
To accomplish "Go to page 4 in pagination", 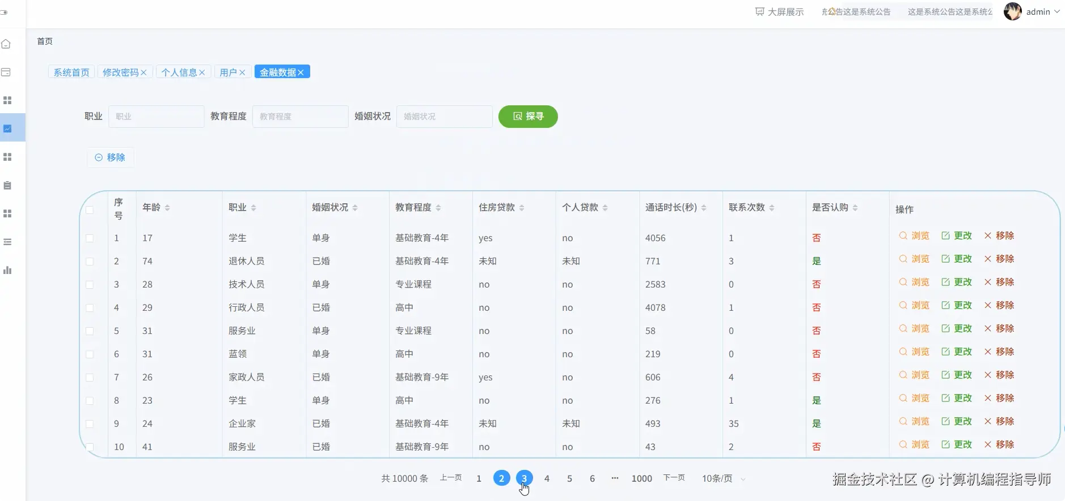I will coord(547,478).
